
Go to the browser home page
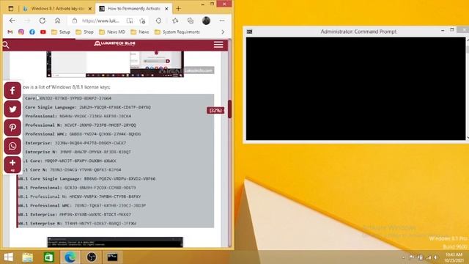[57, 21]
